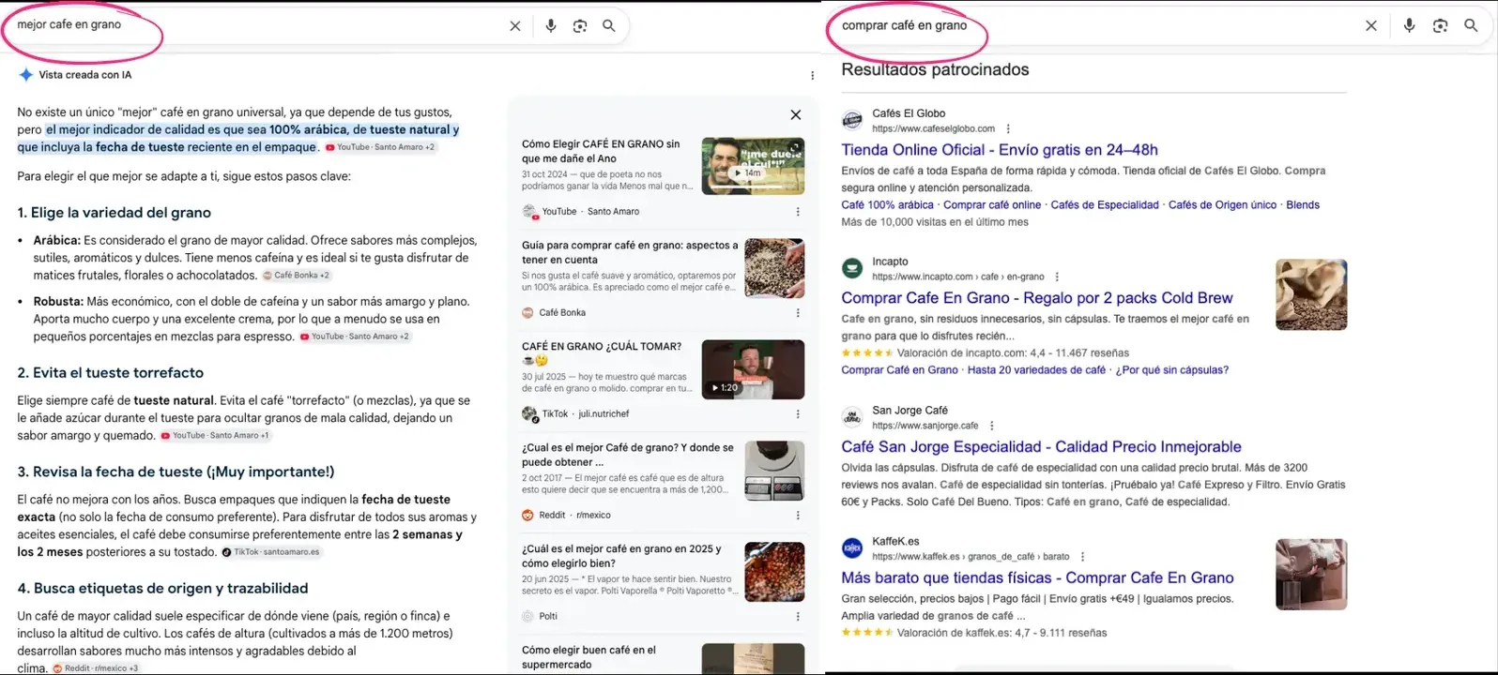Click 'Reddit · r/mexico +3' citation chip
Image resolution: width=1498 pixels, height=675 pixels.
(x=96, y=668)
